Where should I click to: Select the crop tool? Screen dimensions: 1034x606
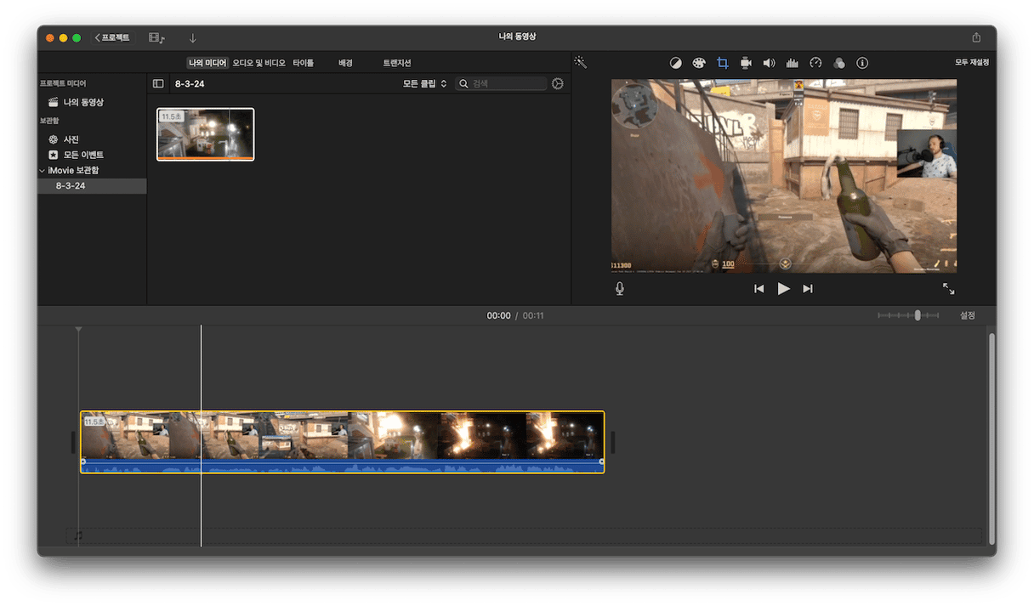(723, 63)
